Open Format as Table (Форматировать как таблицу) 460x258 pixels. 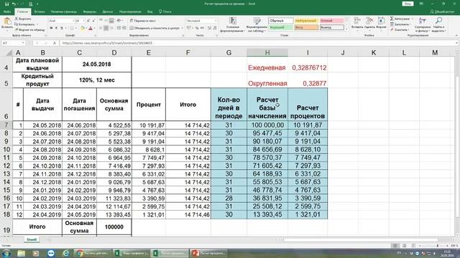[x=257, y=25]
